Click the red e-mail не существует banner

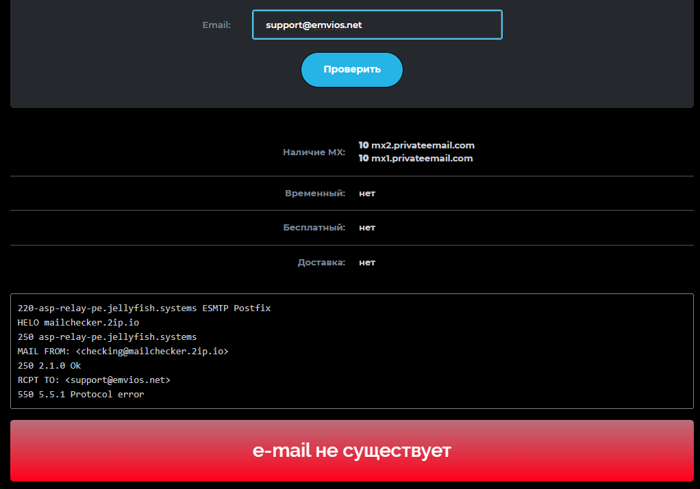click(x=350, y=450)
